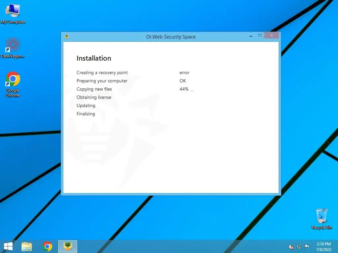Click the muted volume tray icon
The image size is (338, 253).
tap(291, 247)
